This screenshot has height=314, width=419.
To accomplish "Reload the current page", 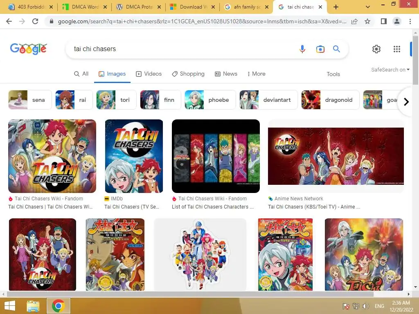I will pyautogui.click(x=35, y=21).
